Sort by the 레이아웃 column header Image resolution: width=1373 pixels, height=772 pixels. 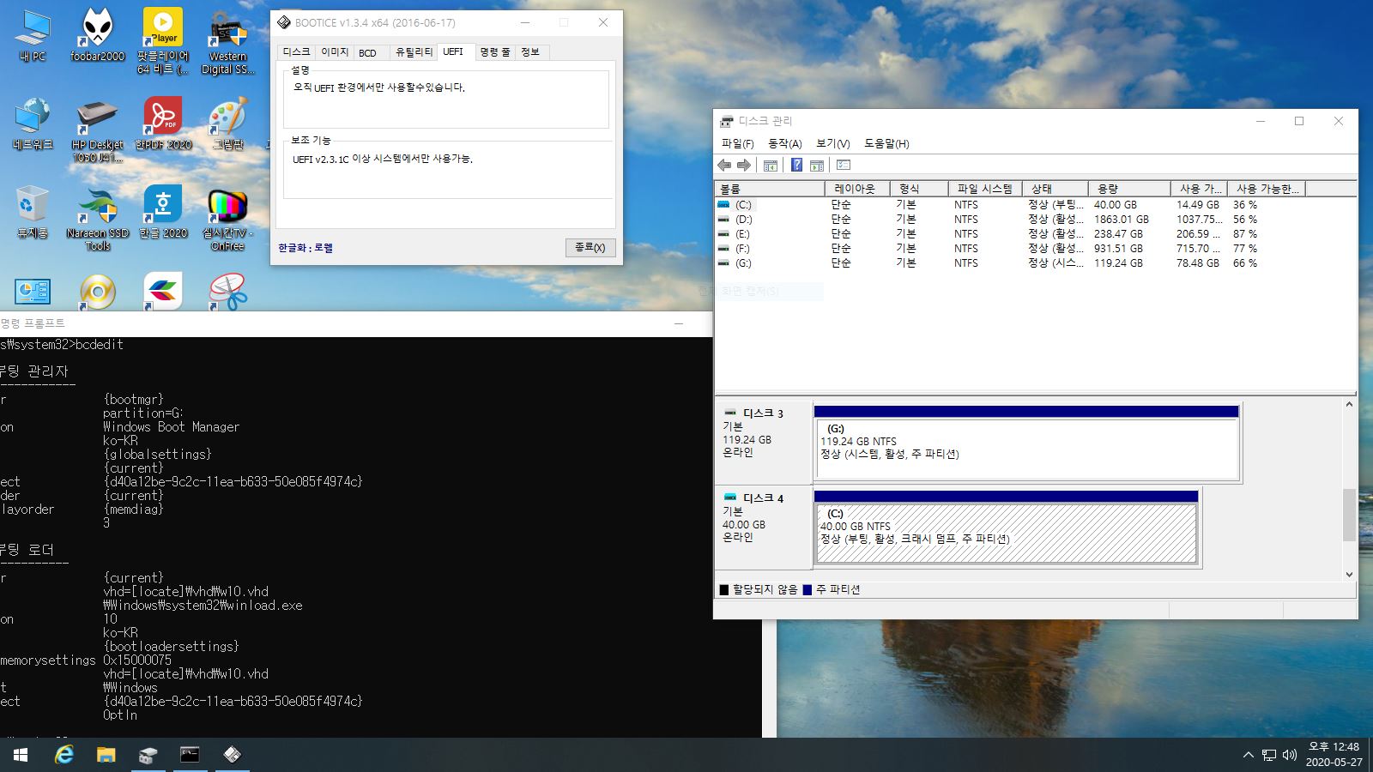click(856, 189)
